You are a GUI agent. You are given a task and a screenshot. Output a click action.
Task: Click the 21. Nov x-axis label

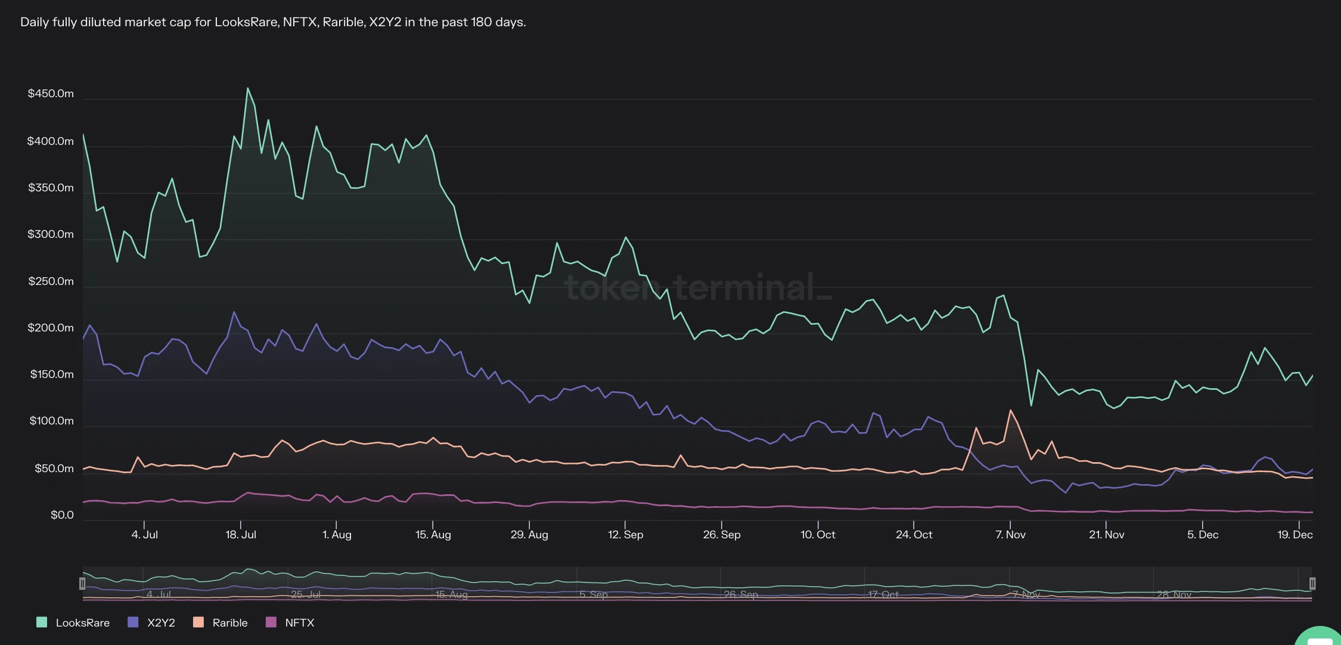tap(1106, 535)
